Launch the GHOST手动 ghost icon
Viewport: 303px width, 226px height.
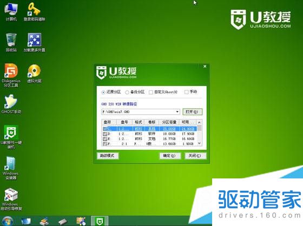11,104
